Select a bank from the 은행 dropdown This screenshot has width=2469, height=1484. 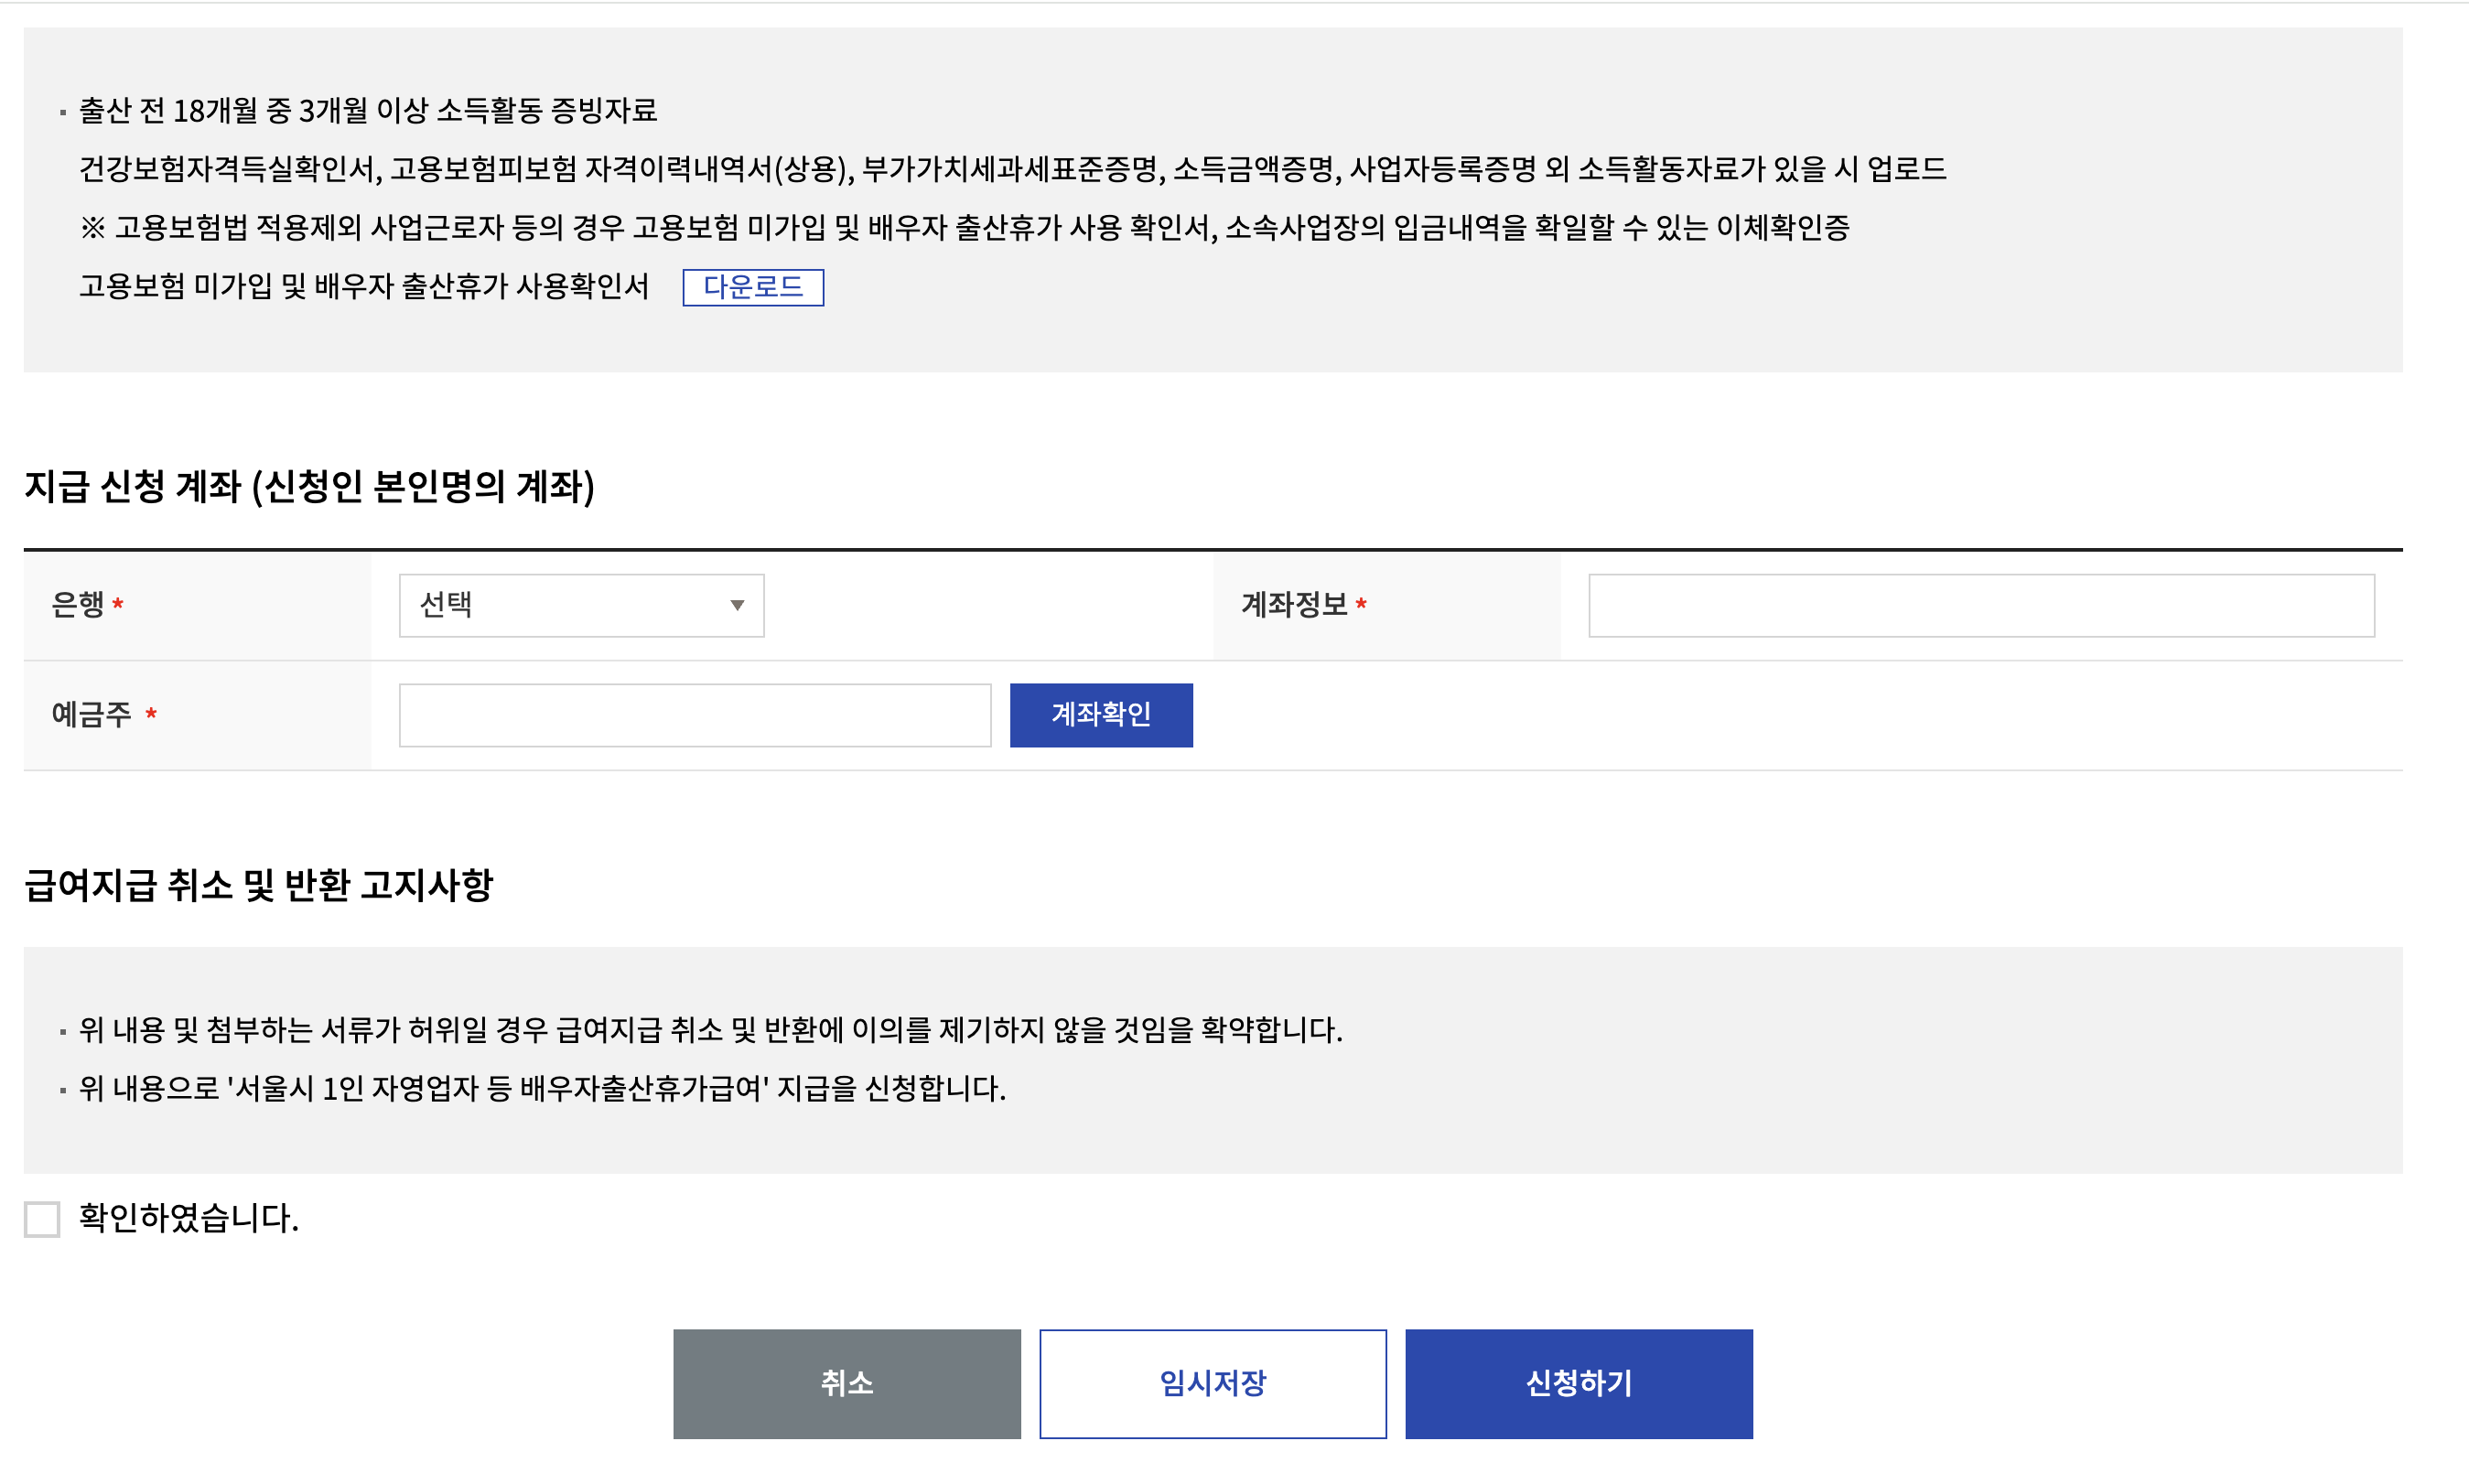coord(580,605)
